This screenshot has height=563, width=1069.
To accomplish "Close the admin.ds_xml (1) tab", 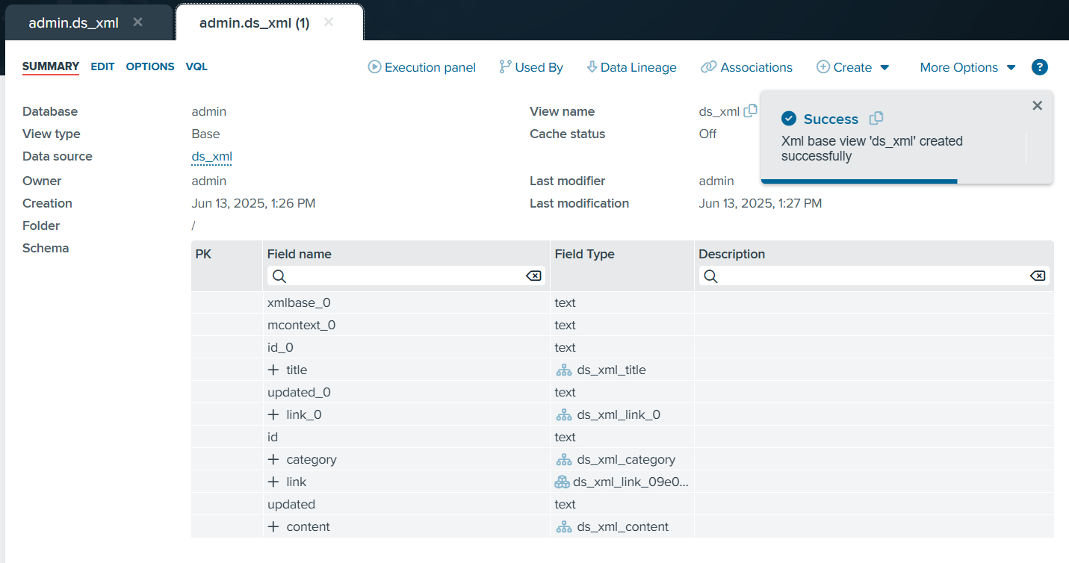I will [x=329, y=22].
